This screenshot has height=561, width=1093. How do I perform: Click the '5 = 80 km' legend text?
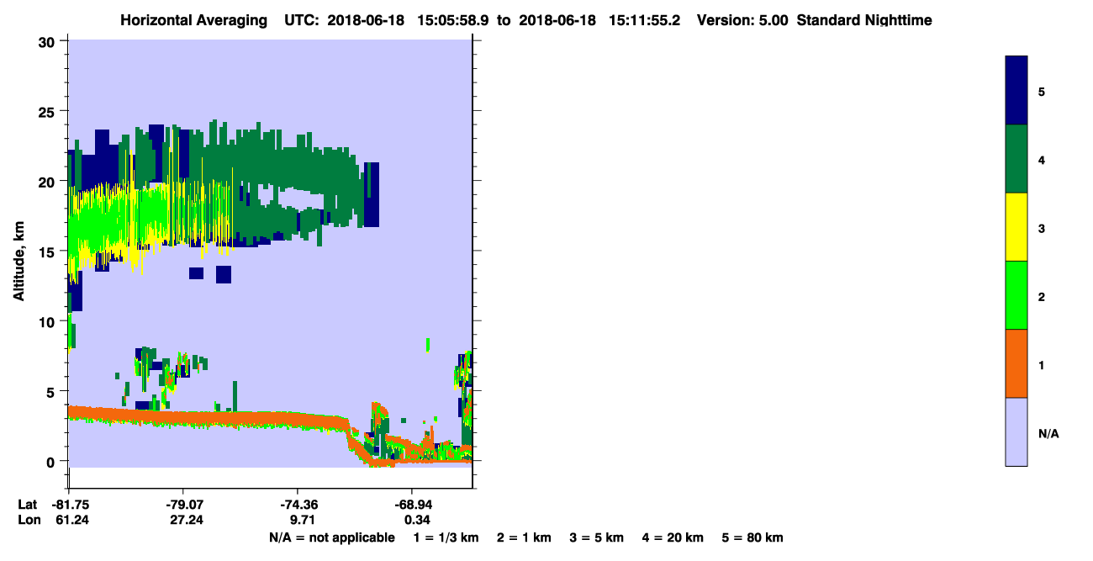tap(752, 537)
